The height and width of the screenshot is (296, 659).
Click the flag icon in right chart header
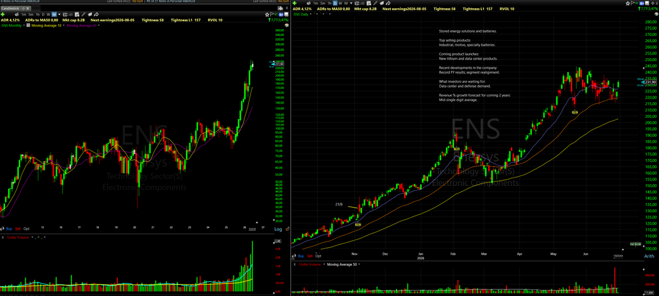(633, 3)
